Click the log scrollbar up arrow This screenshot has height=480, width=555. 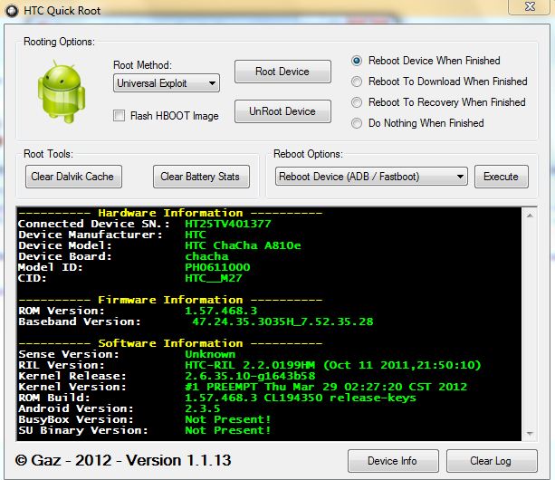point(530,216)
